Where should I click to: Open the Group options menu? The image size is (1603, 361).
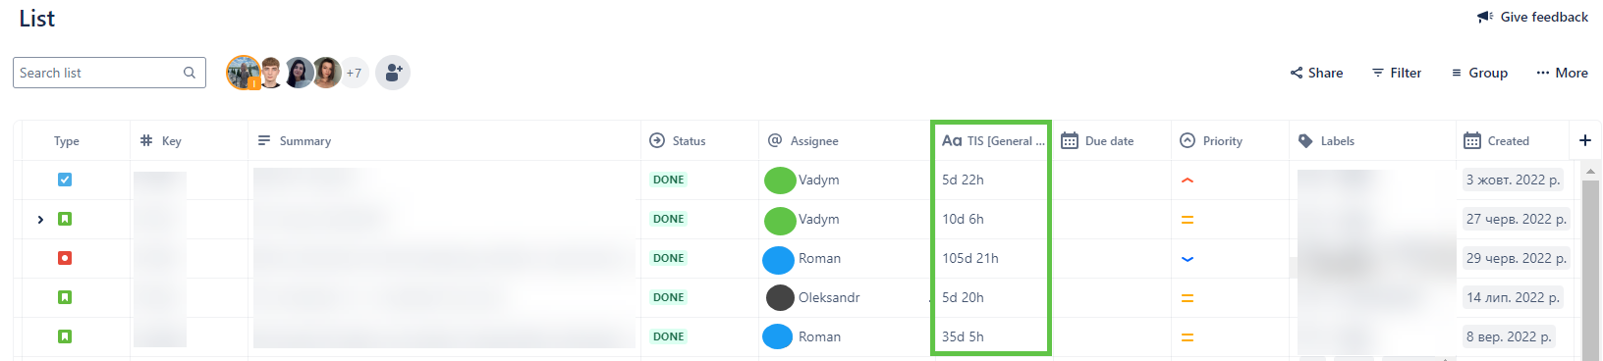(x=1479, y=73)
